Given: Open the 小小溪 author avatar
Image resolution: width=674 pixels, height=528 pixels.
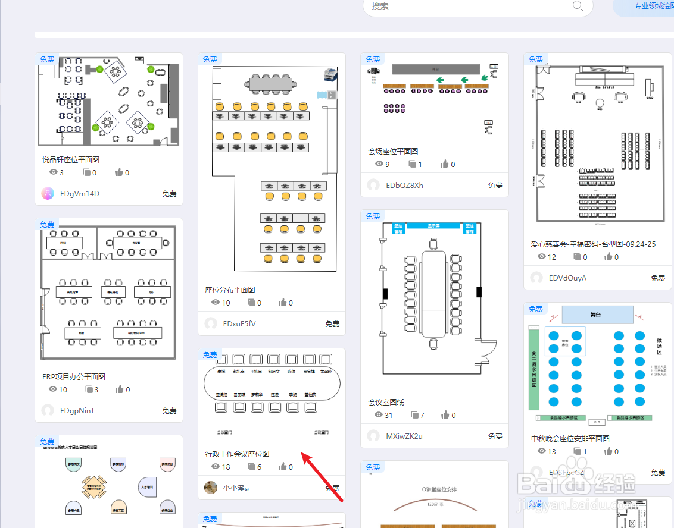Looking at the screenshot, I should click(211, 488).
